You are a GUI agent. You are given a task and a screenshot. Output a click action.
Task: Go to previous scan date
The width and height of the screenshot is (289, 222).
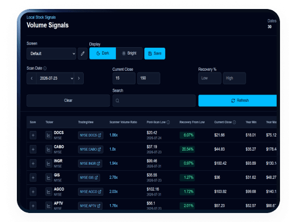pyautogui.click(x=31, y=78)
